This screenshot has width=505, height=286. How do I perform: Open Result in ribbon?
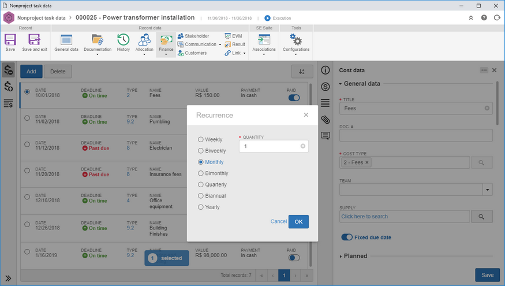pos(235,44)
